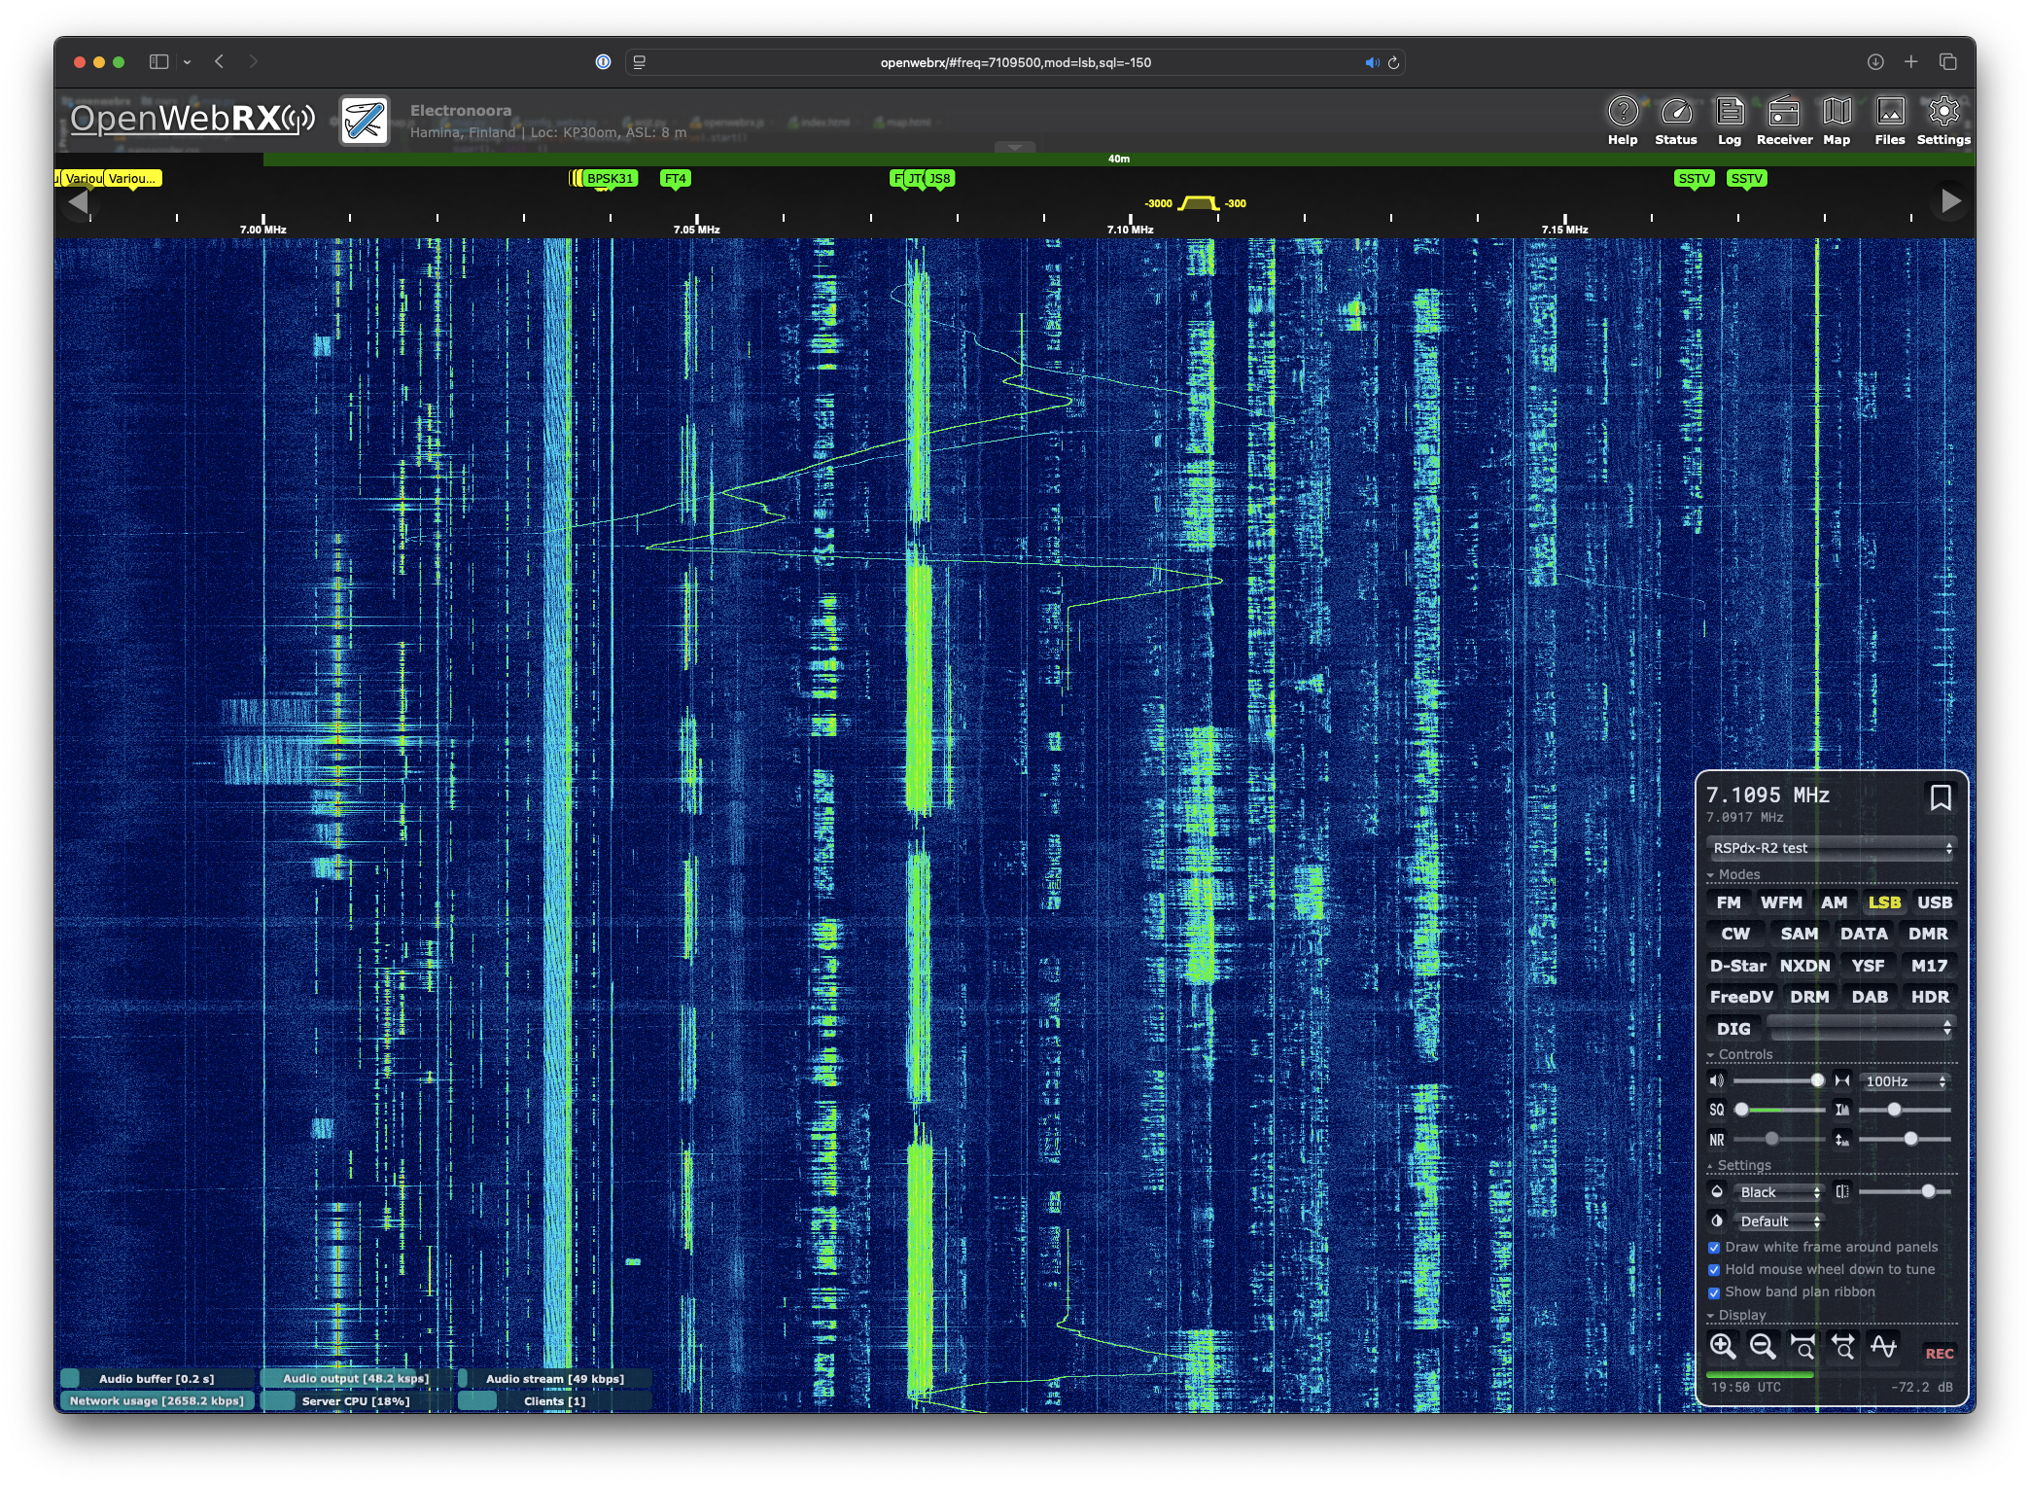Select the USB demodulation mode
Screen dimensions: 2030x1485
[x=1934, y=902]
